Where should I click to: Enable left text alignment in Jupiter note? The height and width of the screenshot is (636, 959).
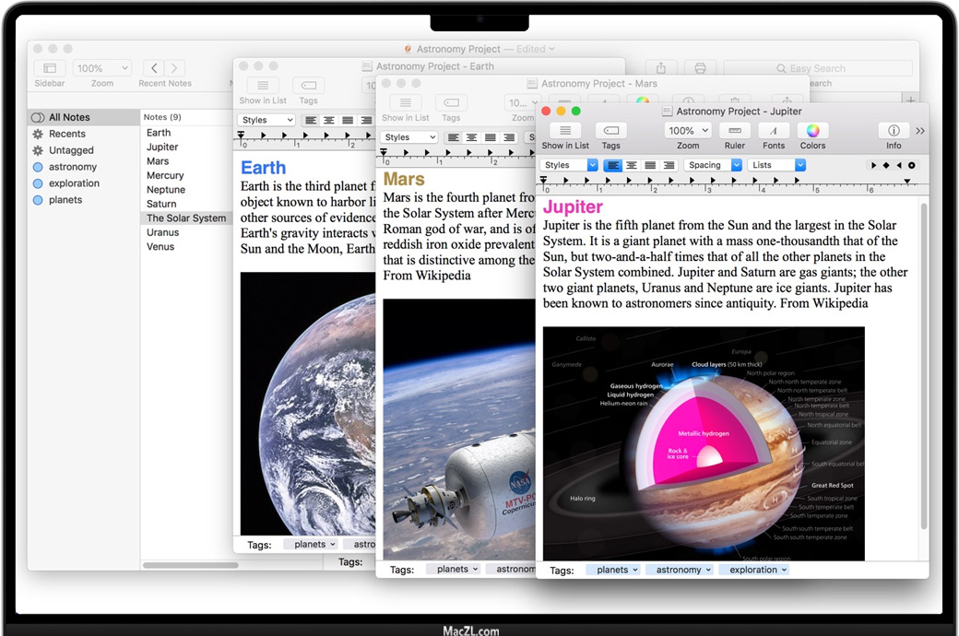pos(613,166)
